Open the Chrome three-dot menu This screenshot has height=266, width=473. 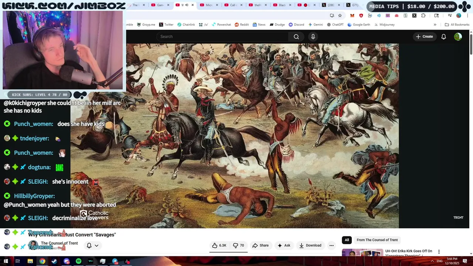coord(467,16)
